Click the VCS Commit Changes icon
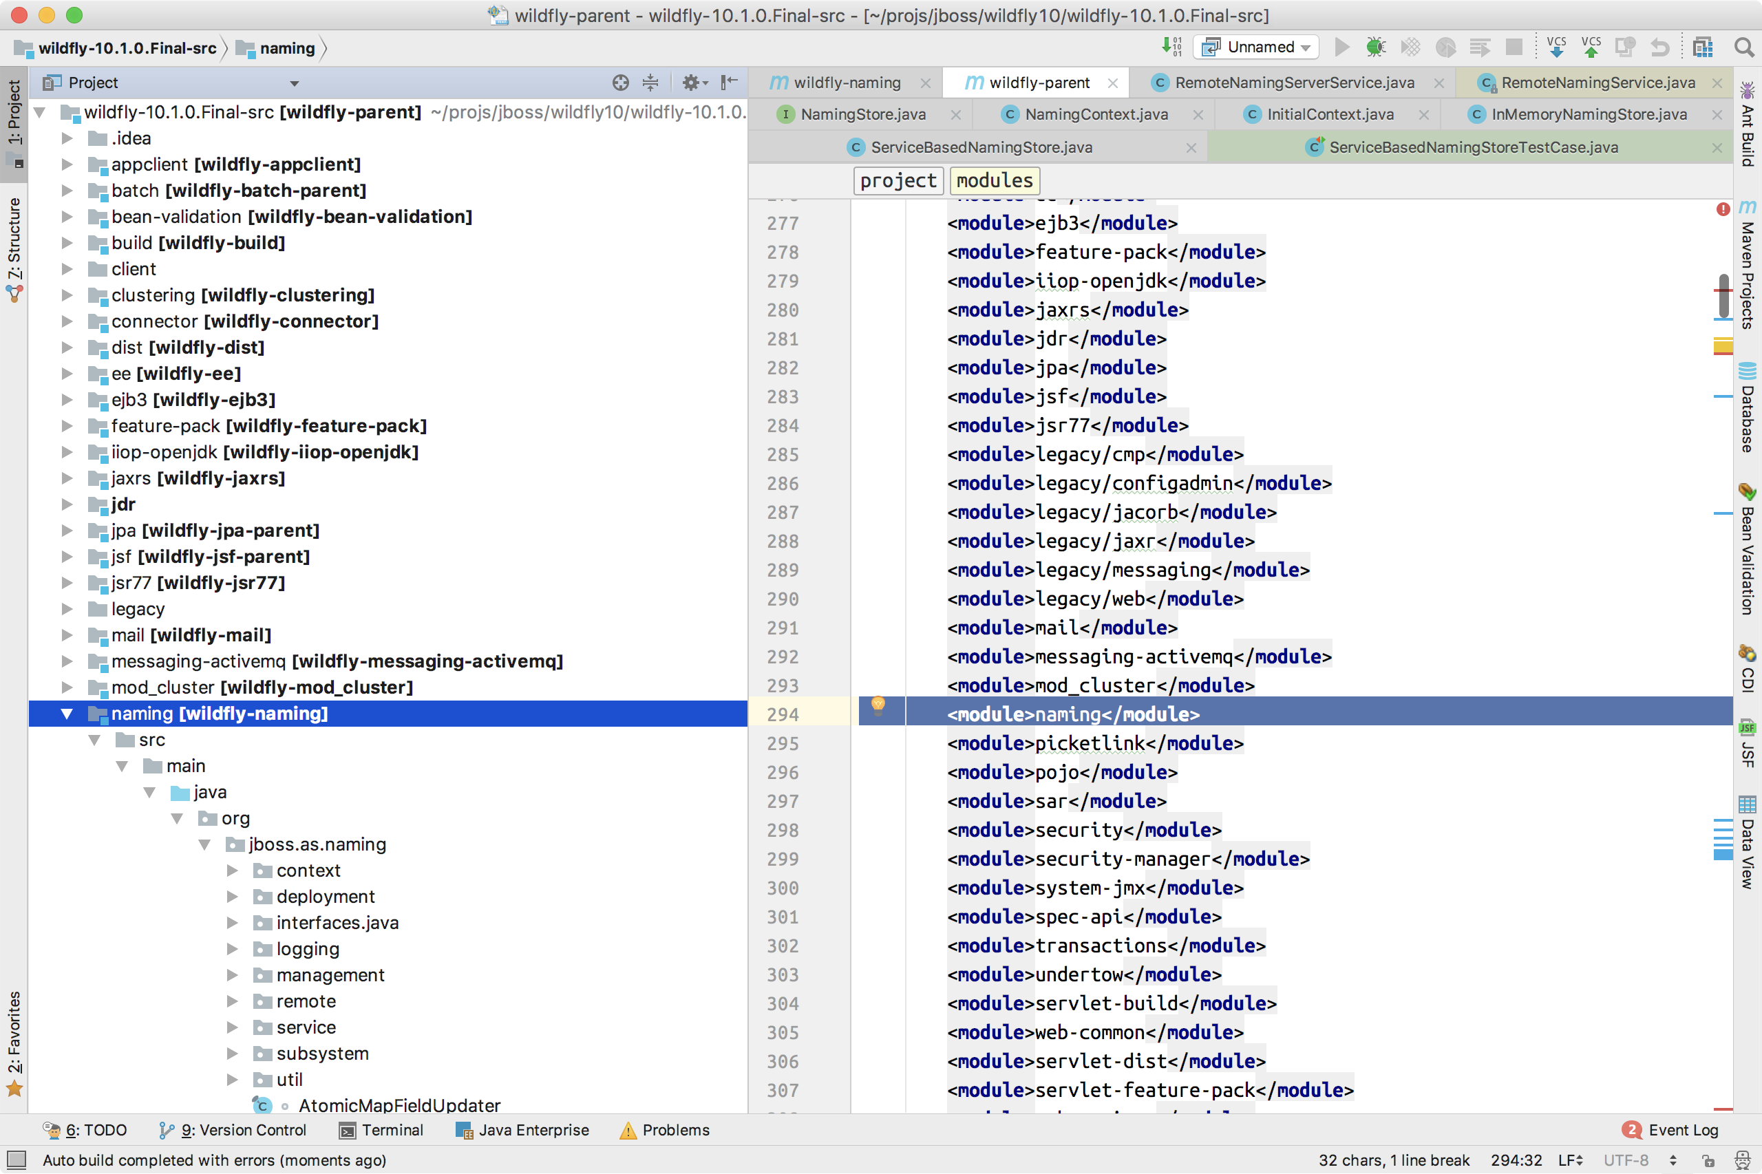Viewport: 1762px width, 1174px height. (1591, 47)
